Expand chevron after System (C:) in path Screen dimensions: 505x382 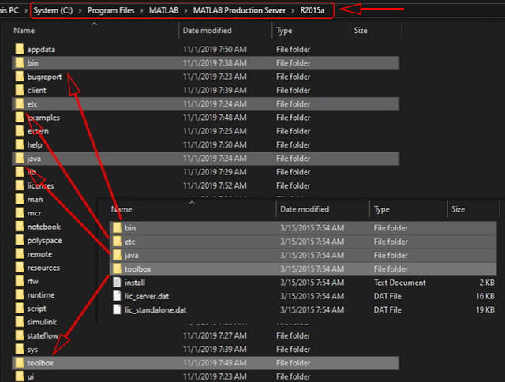(80, 10)
